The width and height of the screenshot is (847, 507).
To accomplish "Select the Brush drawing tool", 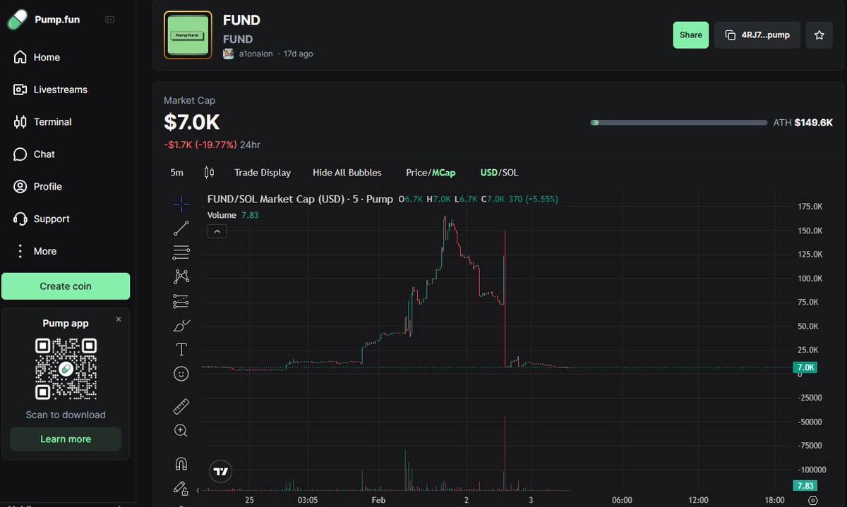I will point(181,325).
